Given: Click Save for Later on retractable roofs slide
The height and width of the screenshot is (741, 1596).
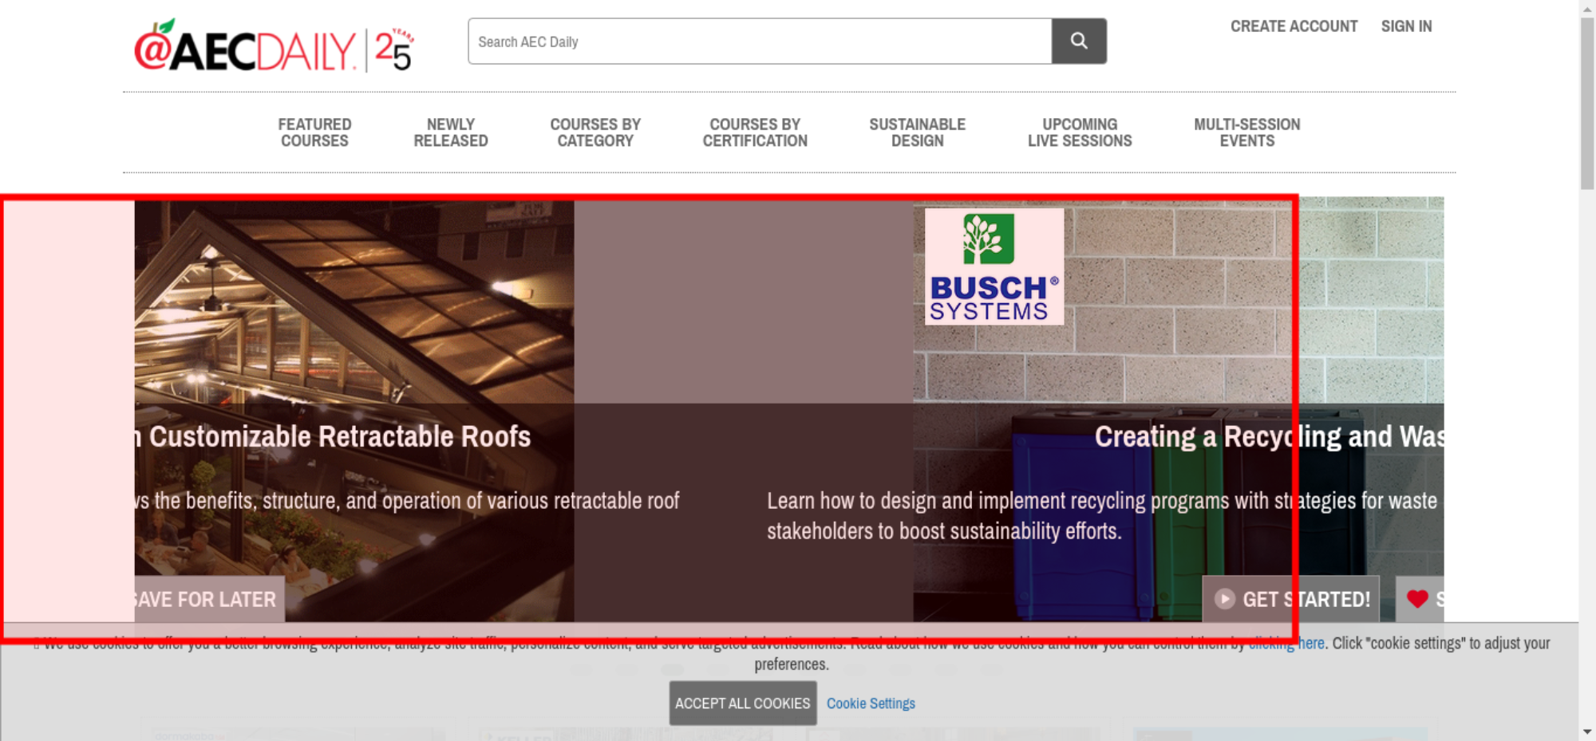Looking at the screenshot, I should (x=207, y=599).
